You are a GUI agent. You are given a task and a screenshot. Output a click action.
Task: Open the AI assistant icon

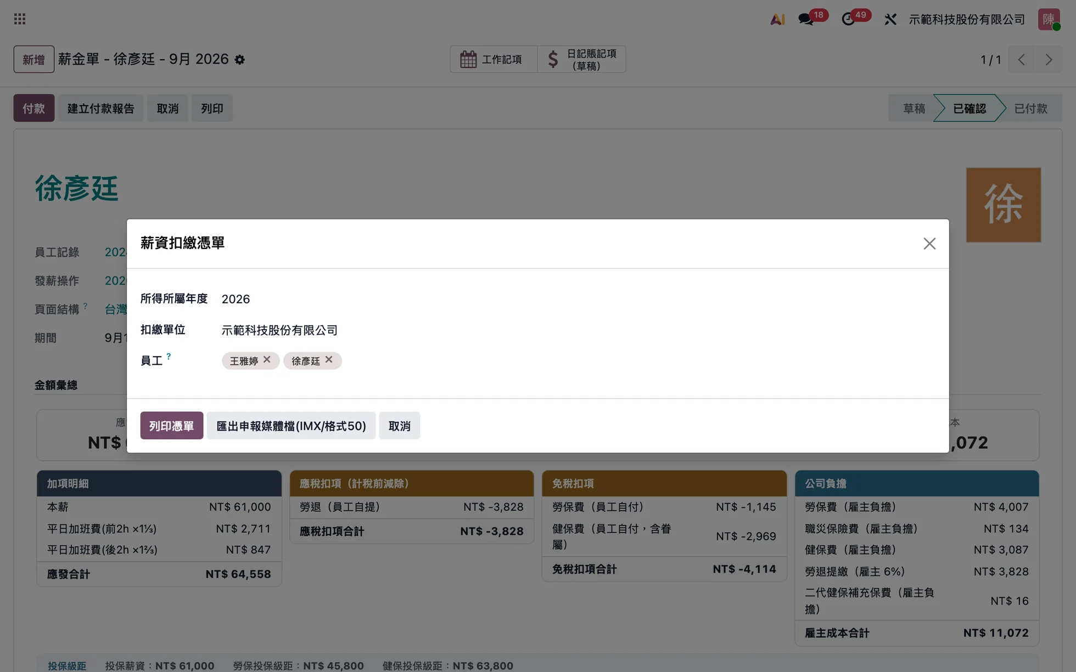click(x=777, y=19)
